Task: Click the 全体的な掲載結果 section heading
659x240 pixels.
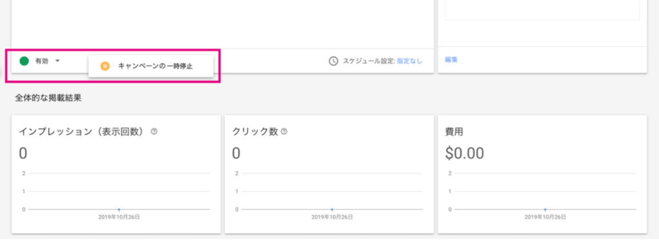Action: [48, 98]
